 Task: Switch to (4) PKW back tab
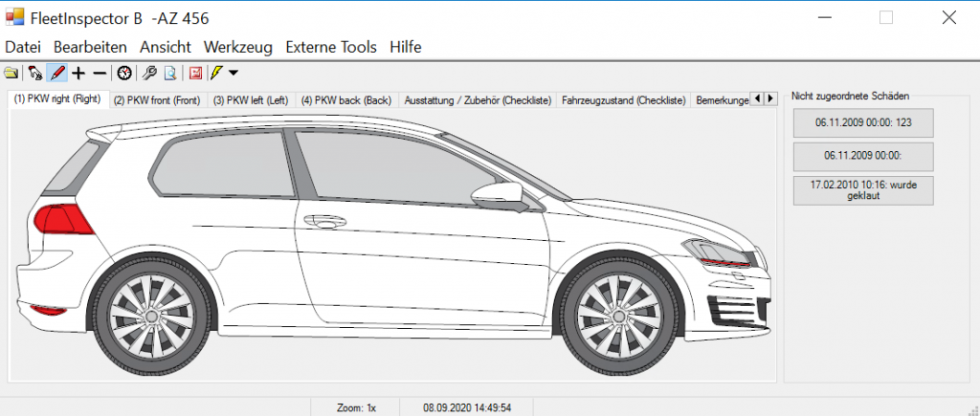[x=346, y=100]
